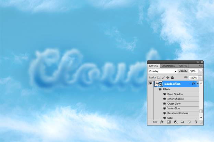Screen dimensions: 214x142
Task: Click the Inner Glow effect name
Action: [174, 108]
